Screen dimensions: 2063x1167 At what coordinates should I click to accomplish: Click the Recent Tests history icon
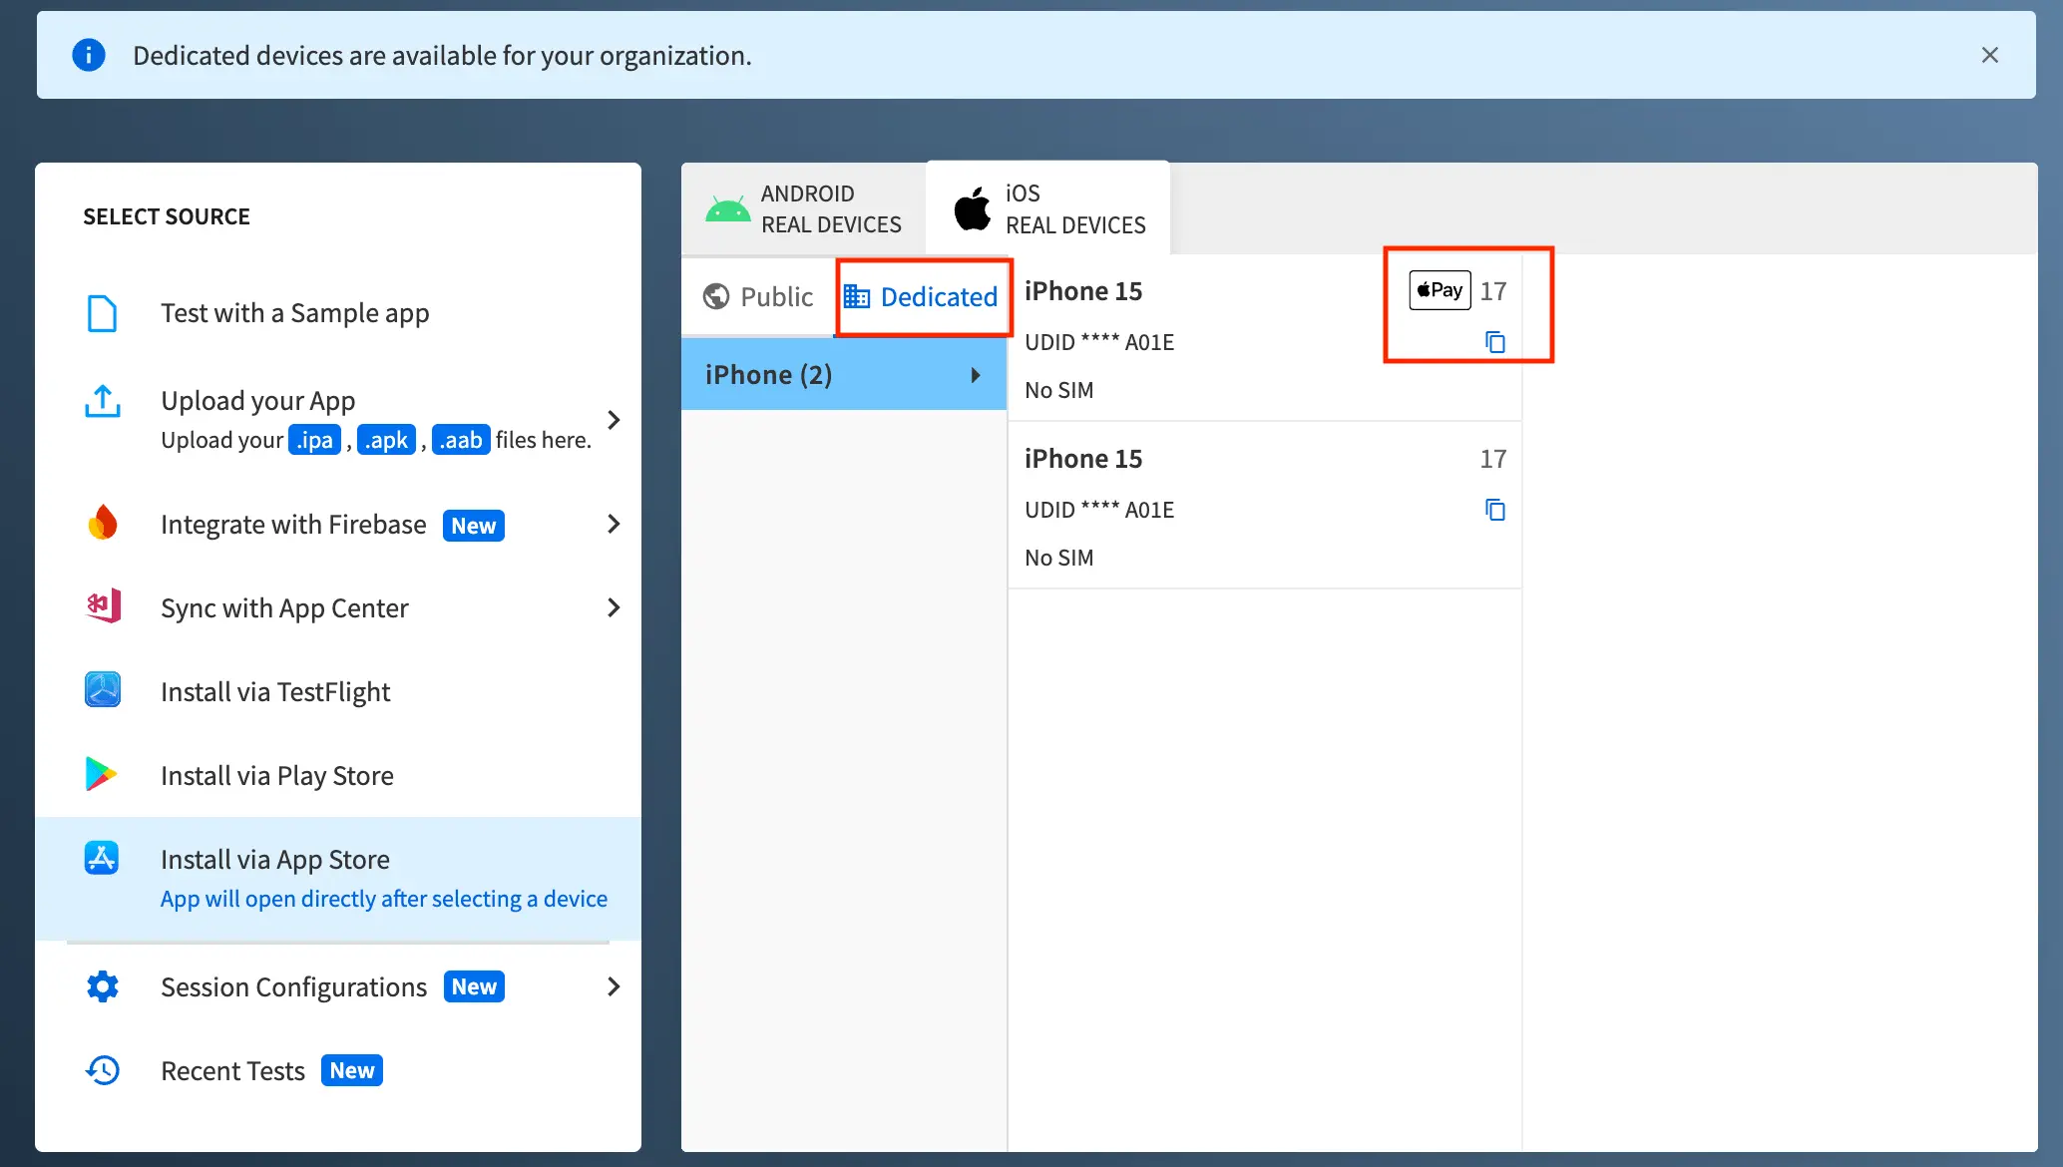[102, 1070]
